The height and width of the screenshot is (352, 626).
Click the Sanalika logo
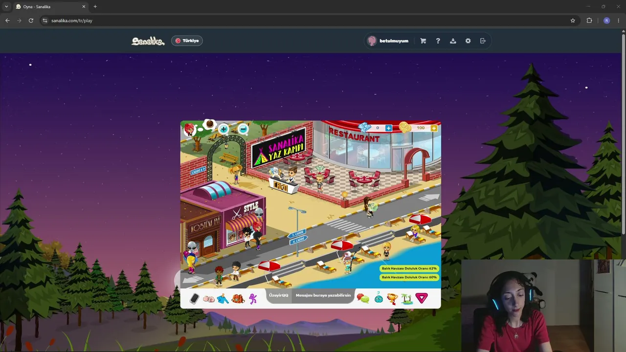[x=148, y=41]
